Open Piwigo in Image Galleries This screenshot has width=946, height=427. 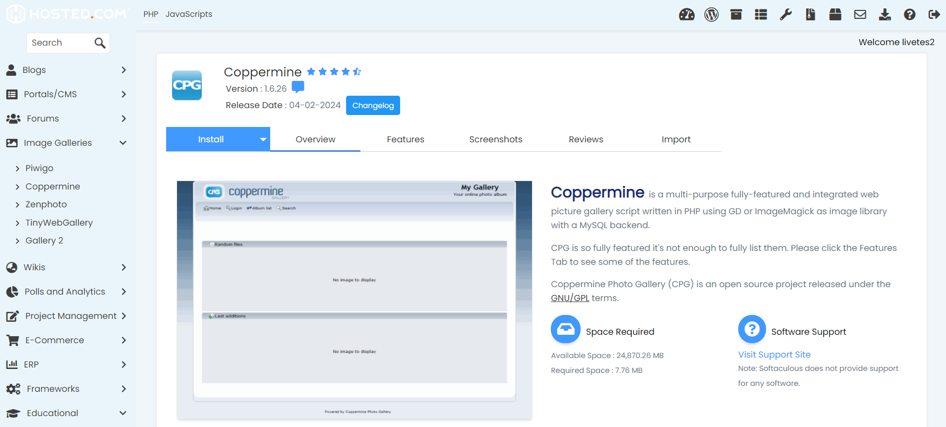click(39, 168)
